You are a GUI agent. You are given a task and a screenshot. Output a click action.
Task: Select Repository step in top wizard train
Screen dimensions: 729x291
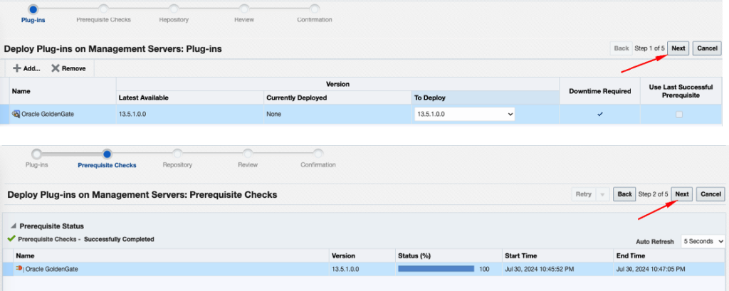pyautogui.click(x=174, y=9)
